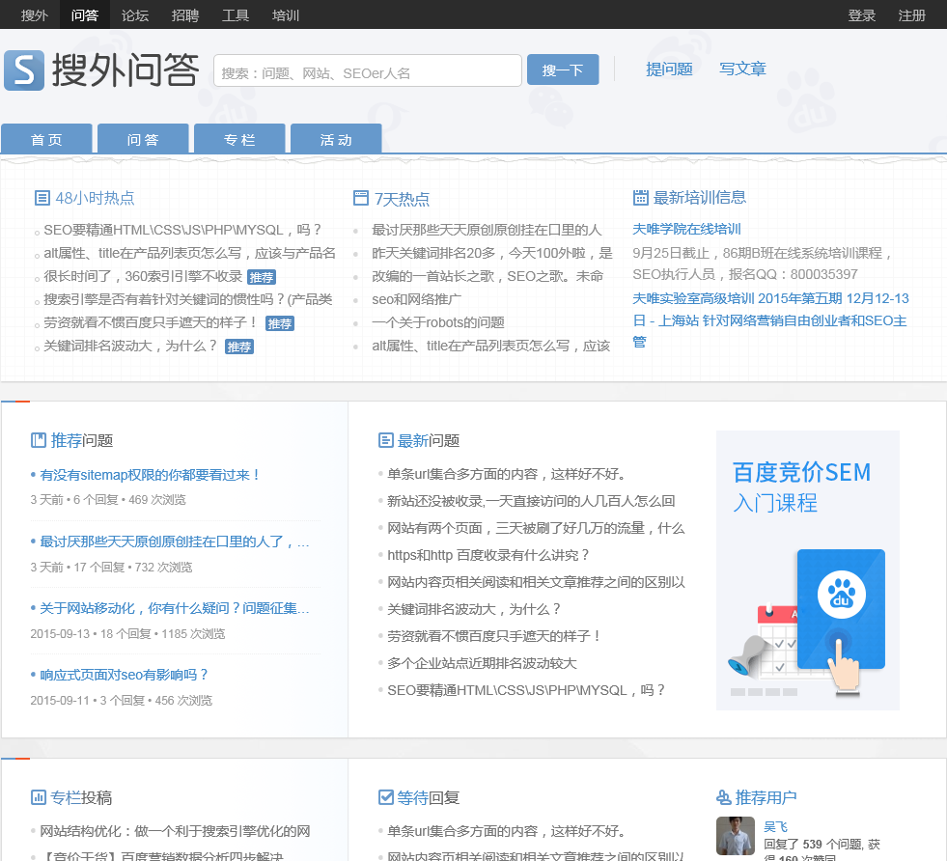Viewport: 947px width, 861px height.
Task: Click the 专栏投稿 chart icon
Action: [x=38, y=797]
